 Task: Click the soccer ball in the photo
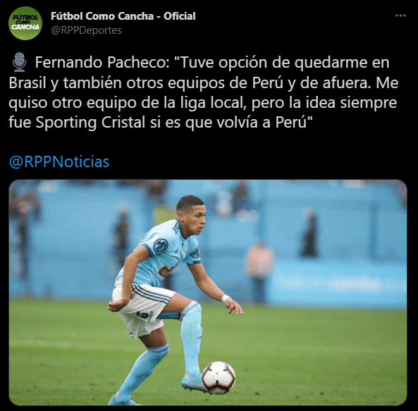coord(219,378)
